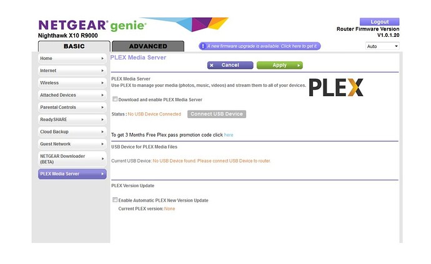Click the 'USB Device for PLEX Media Files' heading
This screenshot has height=264, width=431.
[x=144, y=147]
